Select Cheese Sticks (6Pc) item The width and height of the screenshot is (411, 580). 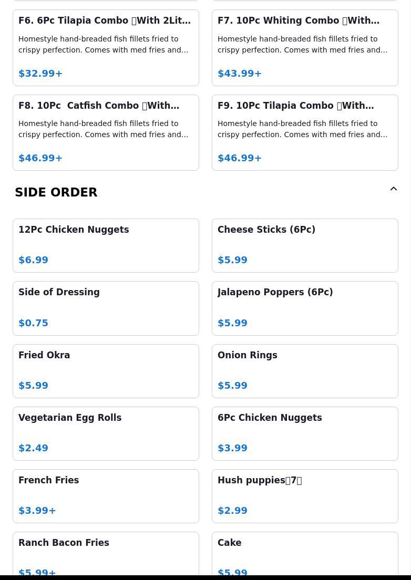[x=305, y=246]
